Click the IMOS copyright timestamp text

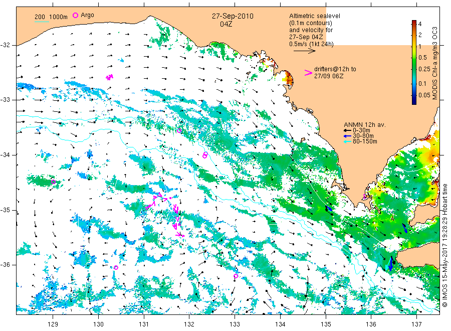[x=444, y=245]
